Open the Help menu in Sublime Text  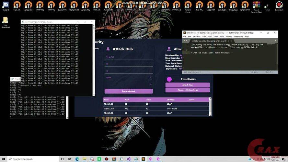coord(247,37)
